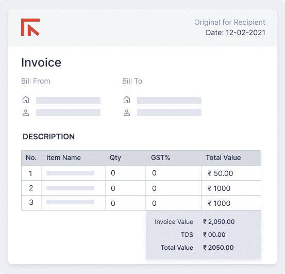Image resolution: width=285 pixels, height=274 pixels.
Task: Click the Bill To house icon
Action: [x=127, y=100]
